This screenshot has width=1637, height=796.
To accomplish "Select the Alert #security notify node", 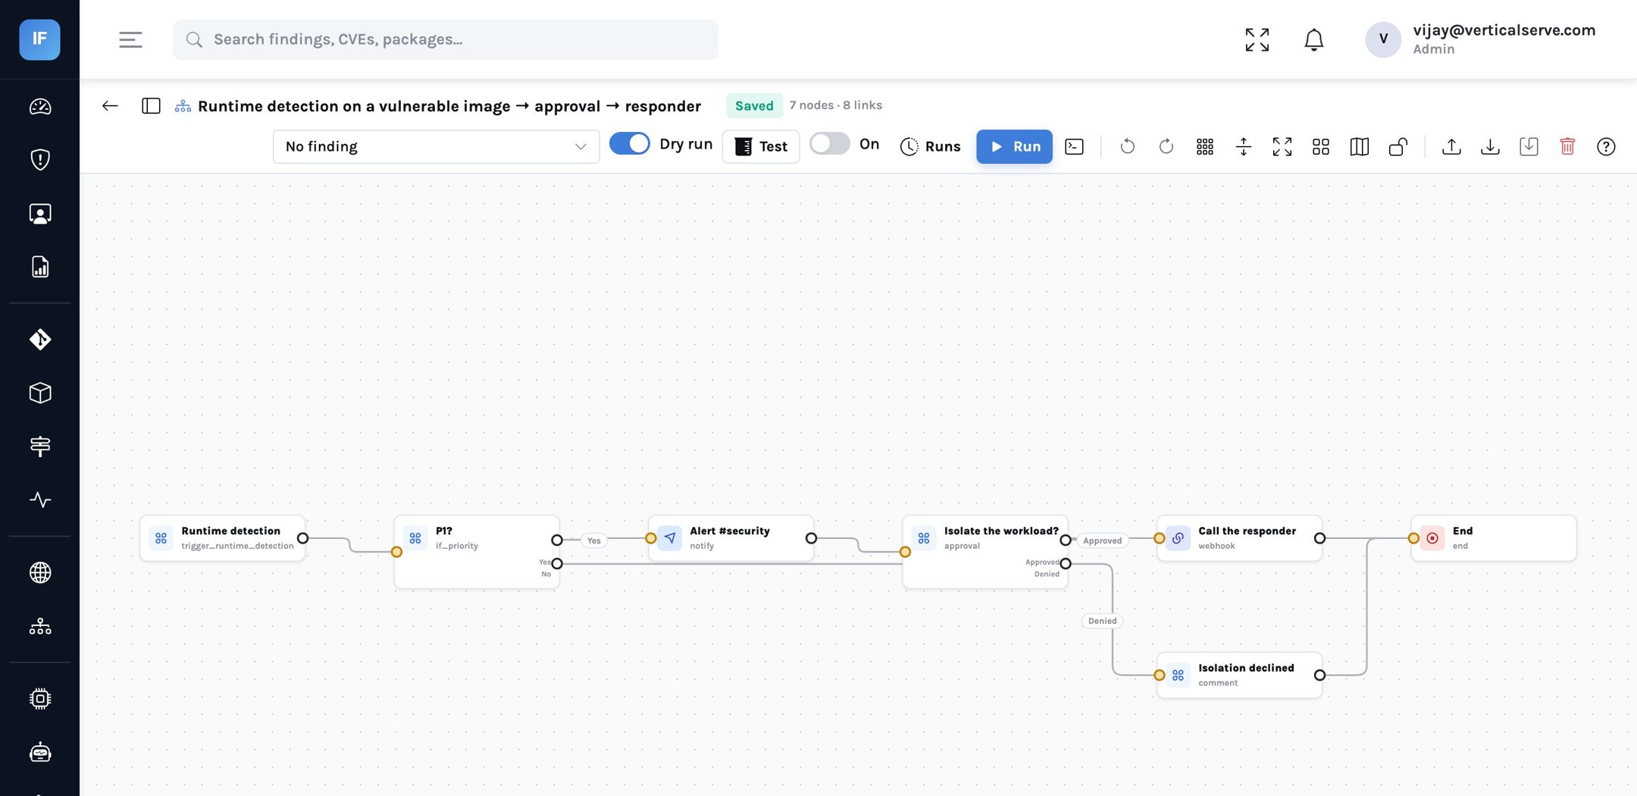I will [x=731, y=538].
